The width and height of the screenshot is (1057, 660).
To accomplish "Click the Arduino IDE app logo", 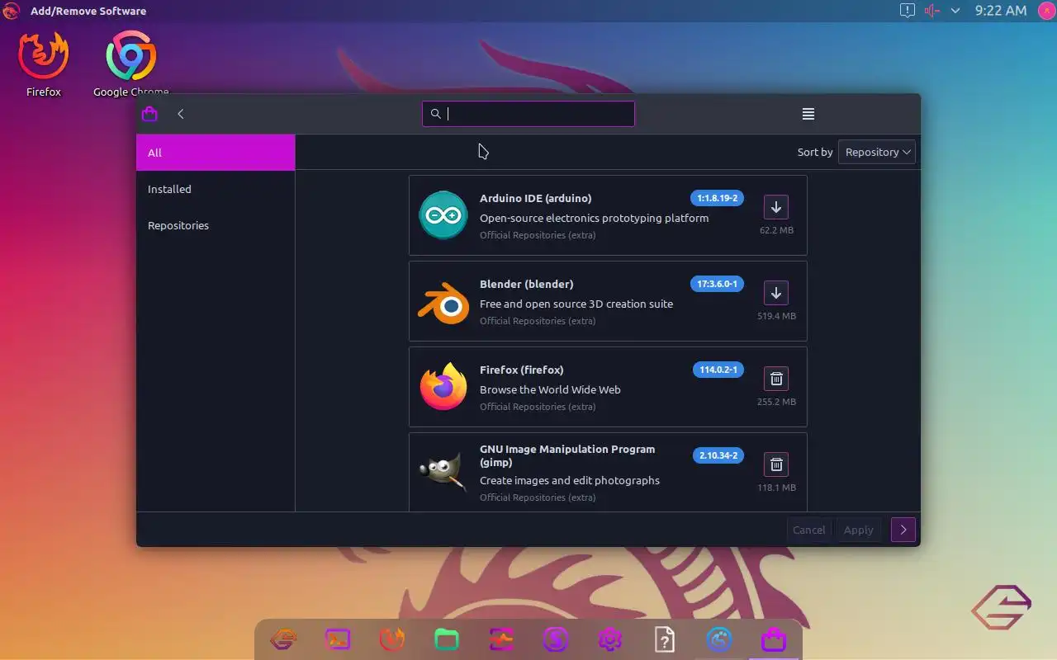I will click(x=443, y=215).
